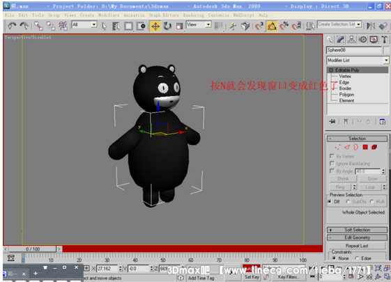Viewport: 391px width, 282px height.
Task: Open the Hierarchy command panel tab
Action: pos(351,40)
